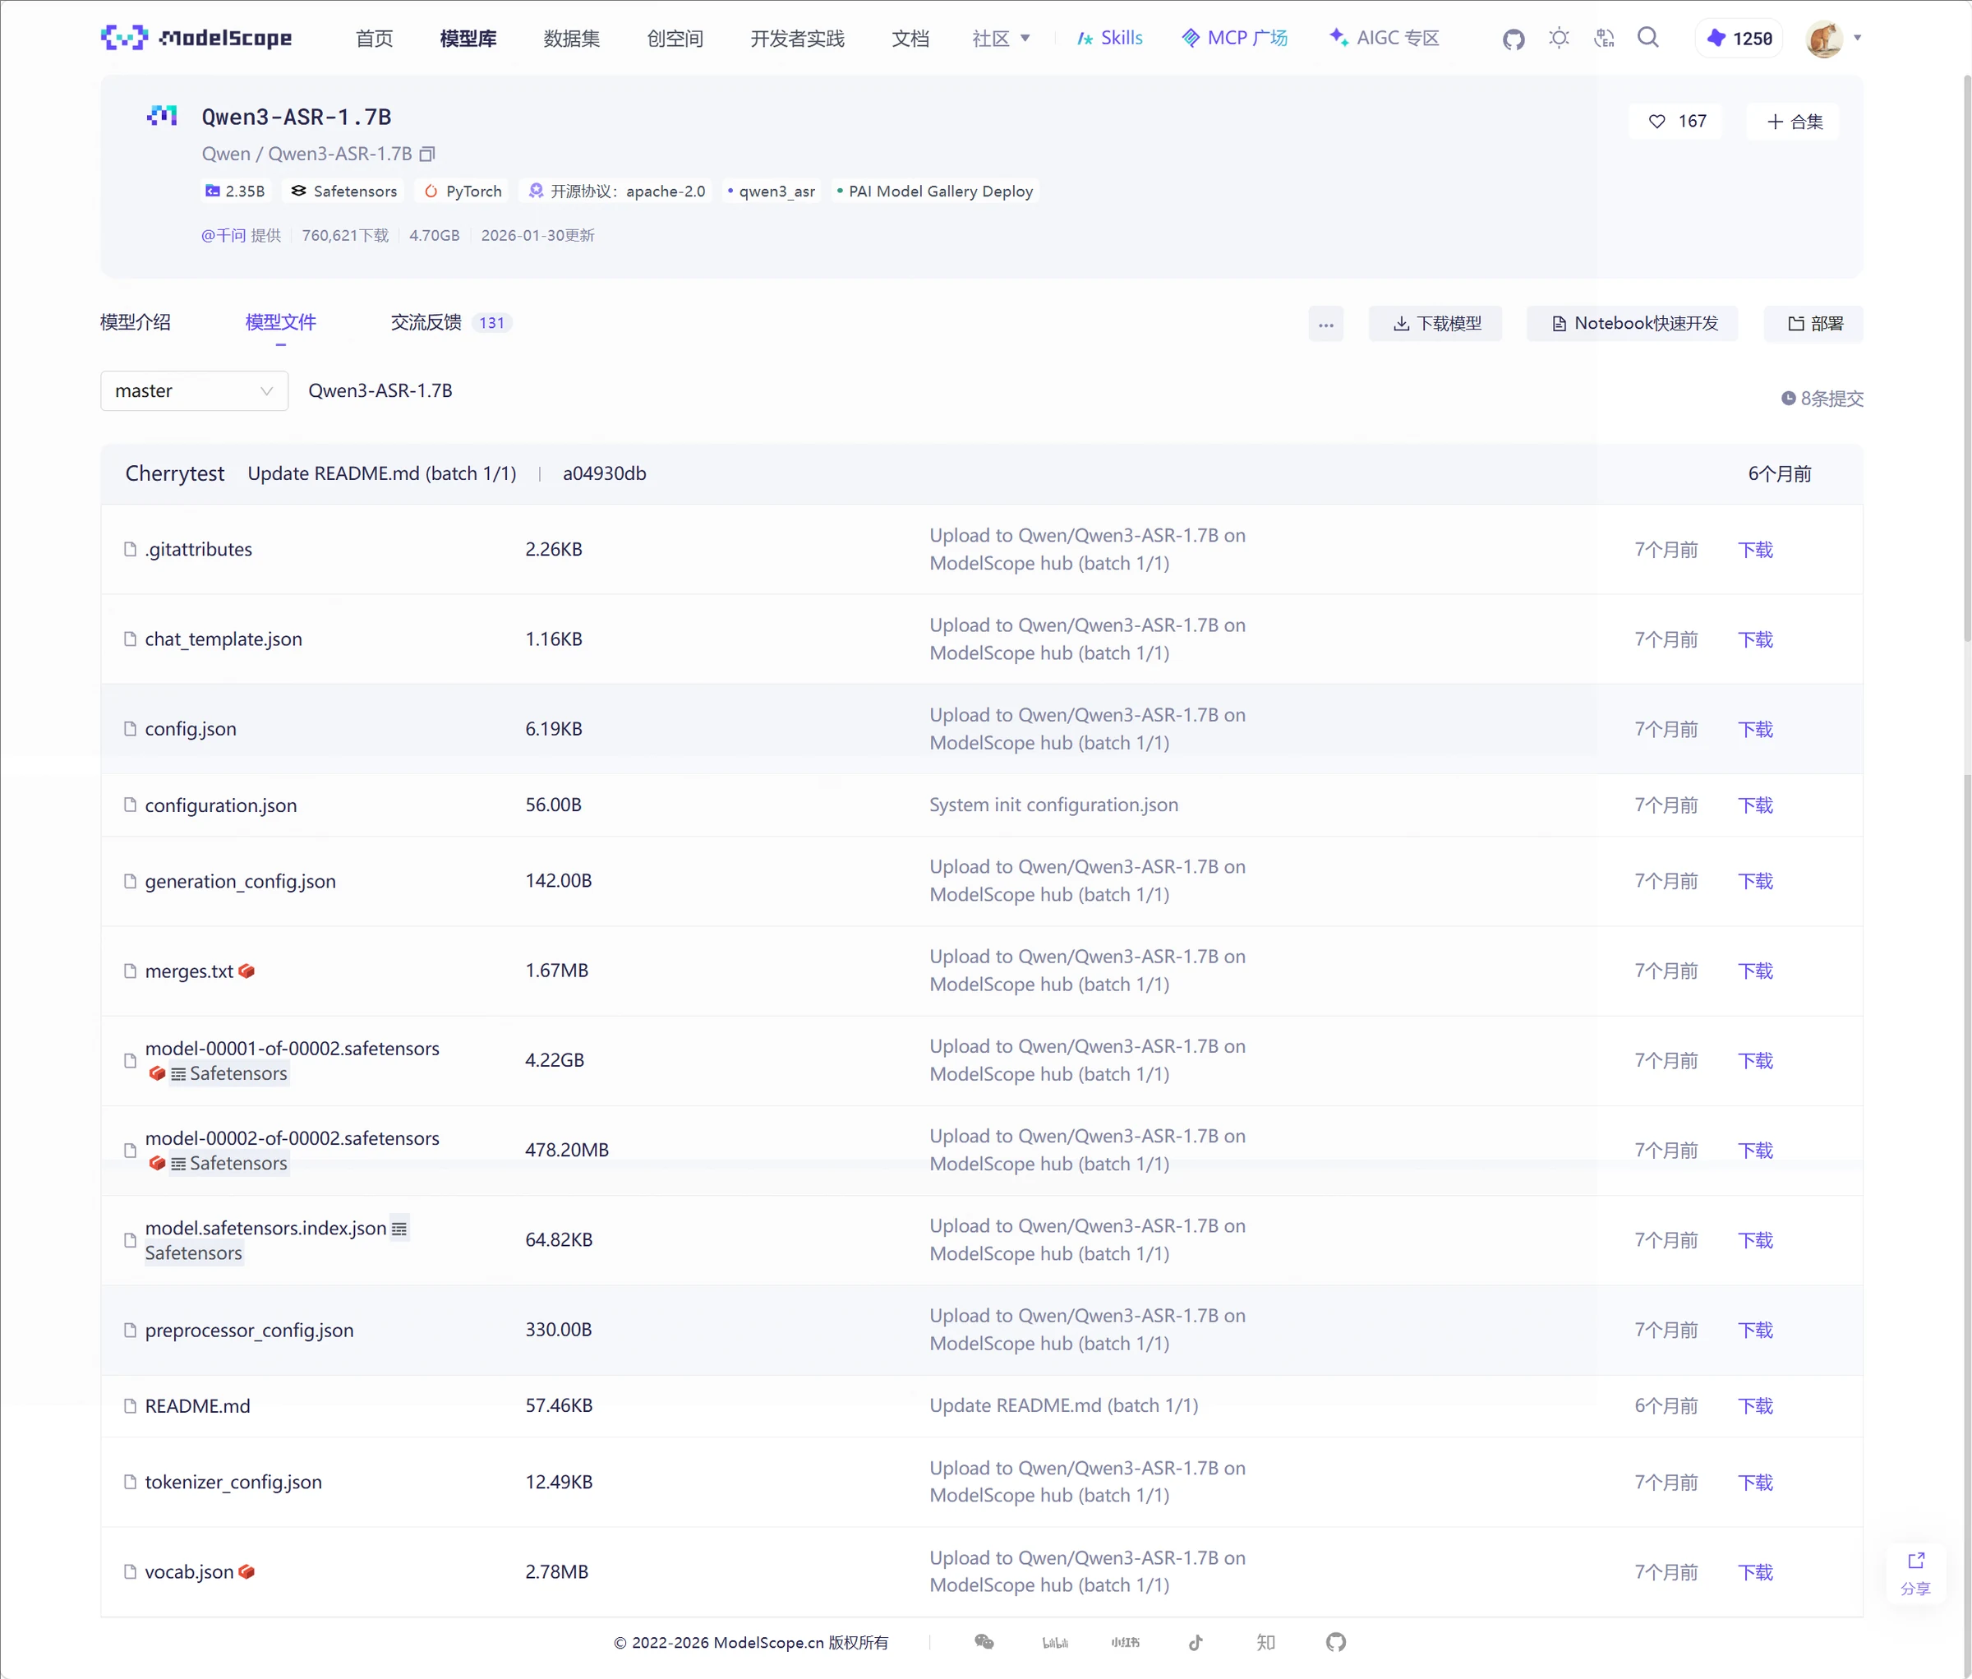Open the AIGC 专区 link
Image resolution: width=1972 pixels, height=1679 pixels.
click(x=1385, y=38)
